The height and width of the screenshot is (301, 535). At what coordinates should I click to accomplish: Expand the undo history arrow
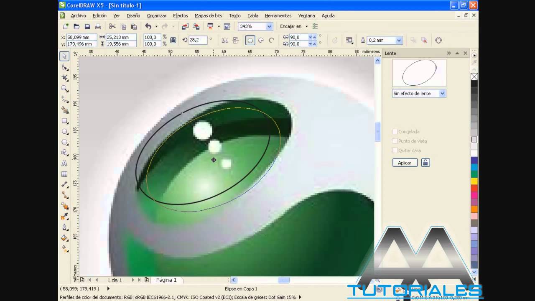(x=156, y=26)
